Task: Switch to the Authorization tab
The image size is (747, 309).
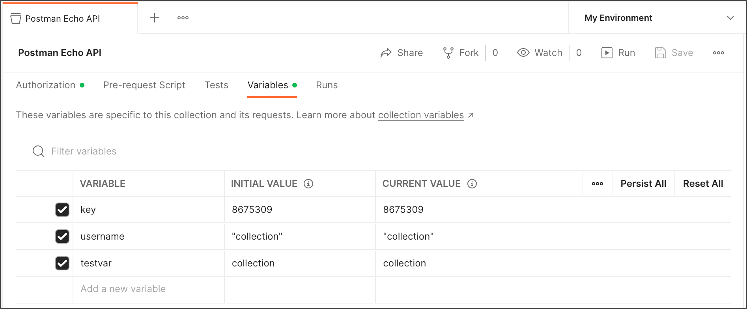Action: [50, 85]
